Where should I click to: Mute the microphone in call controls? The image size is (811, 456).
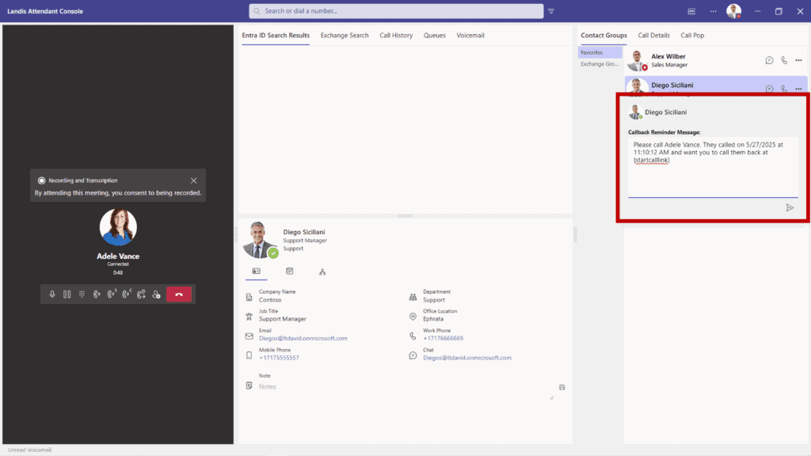click(x=52, y=294)
